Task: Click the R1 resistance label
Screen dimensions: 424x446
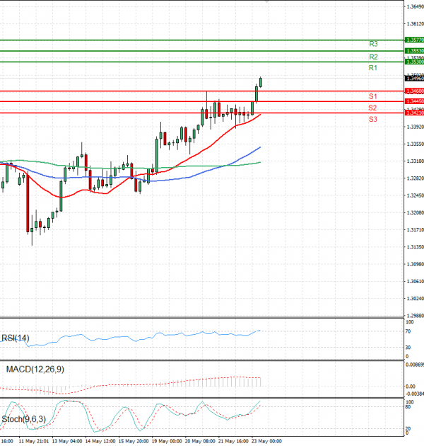Action: pyautogui.click(x=373, y=68)
